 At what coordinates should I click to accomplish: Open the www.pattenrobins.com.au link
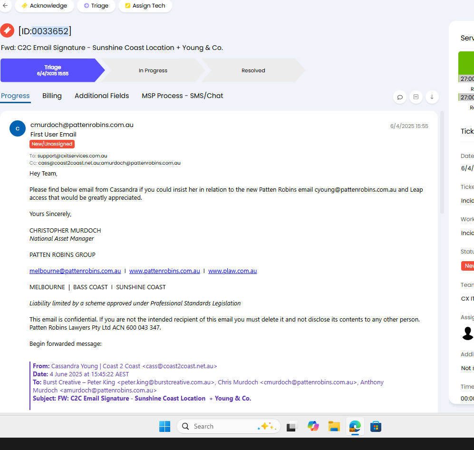[x=165, y=271]
